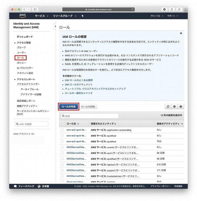Viewport: 197px width, 201px height.
Task: Open アカウント設定 in sidebar
Action: pos(25,73)
